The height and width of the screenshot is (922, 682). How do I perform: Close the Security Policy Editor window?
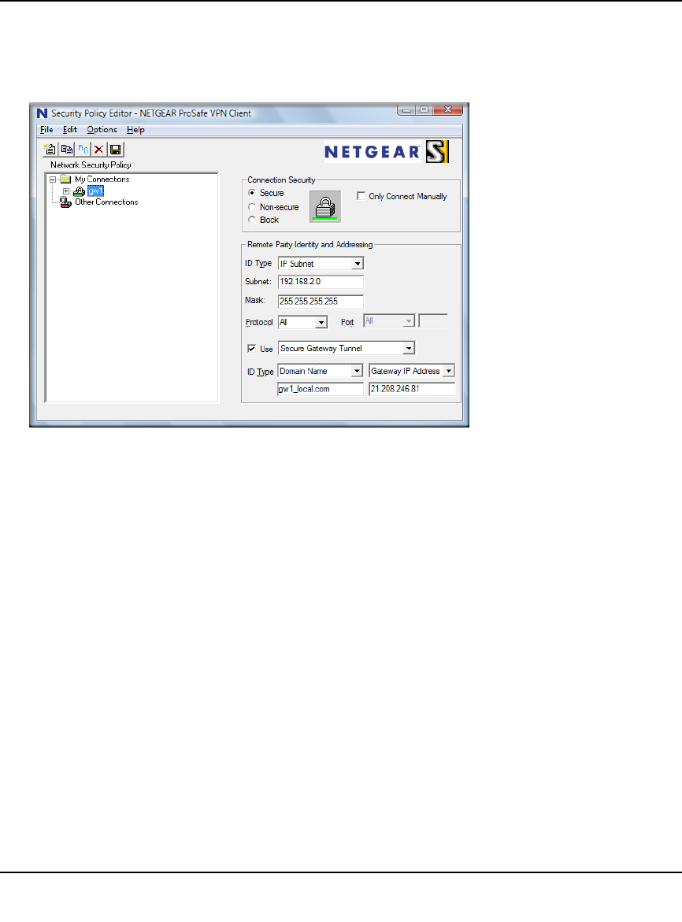447,110
